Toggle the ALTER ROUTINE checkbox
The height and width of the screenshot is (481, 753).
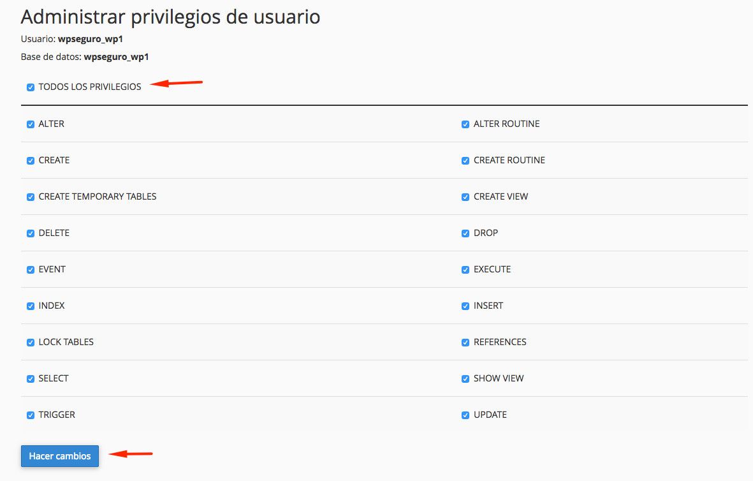point(465,124)
